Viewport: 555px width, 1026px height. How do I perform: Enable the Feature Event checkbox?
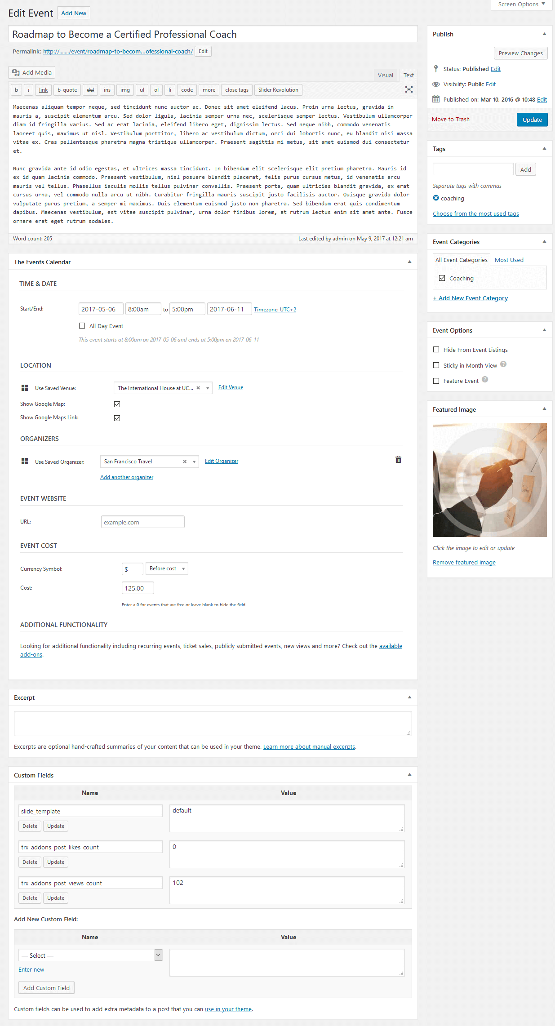(x=436, y=381)
